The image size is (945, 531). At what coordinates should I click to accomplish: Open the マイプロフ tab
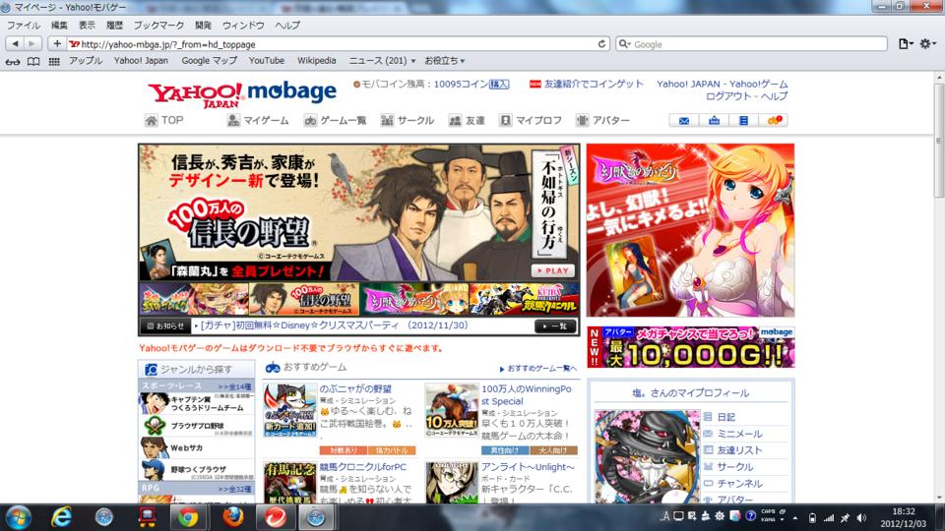[x=531, y=120]
